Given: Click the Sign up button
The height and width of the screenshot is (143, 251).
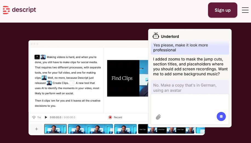Looking at the screenshot, I should (223, 10).
